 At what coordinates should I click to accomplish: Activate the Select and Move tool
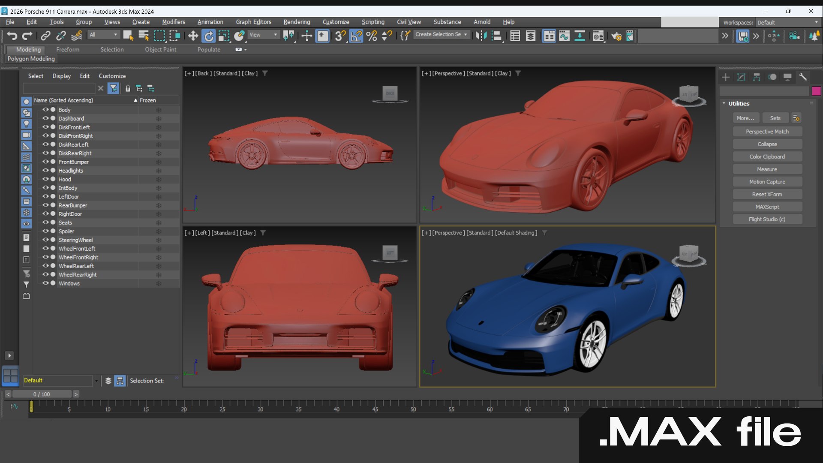[193, 36]
